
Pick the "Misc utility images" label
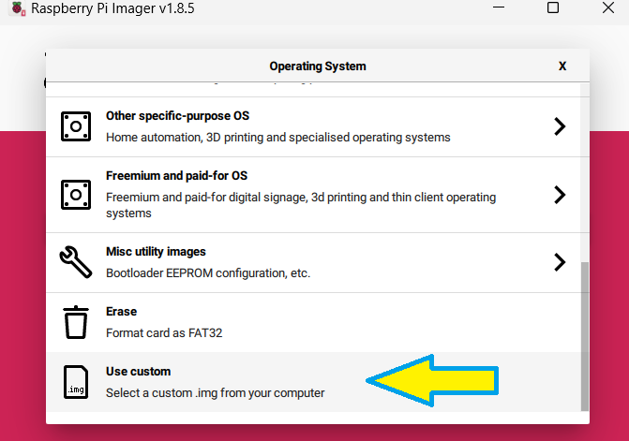point(156,252)
